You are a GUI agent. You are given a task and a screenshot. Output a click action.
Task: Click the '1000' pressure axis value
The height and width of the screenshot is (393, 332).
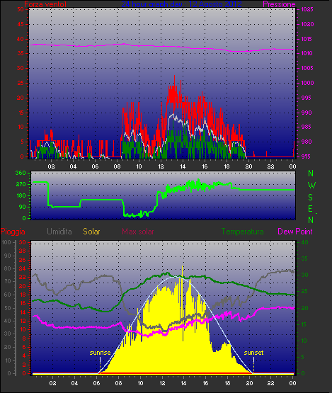(x=307, y=83)
